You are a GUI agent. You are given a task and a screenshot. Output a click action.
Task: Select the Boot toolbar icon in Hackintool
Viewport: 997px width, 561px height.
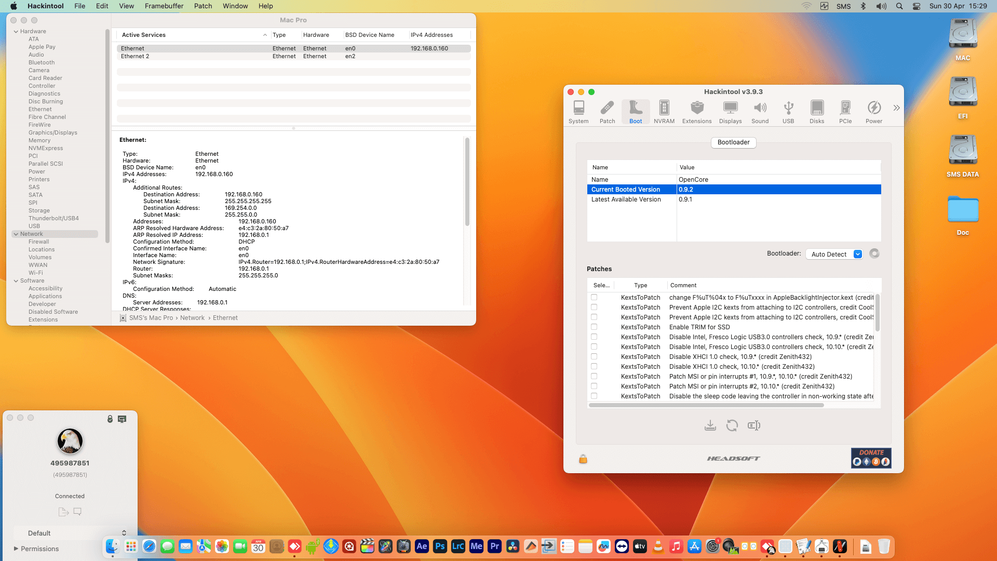point(636,112)
